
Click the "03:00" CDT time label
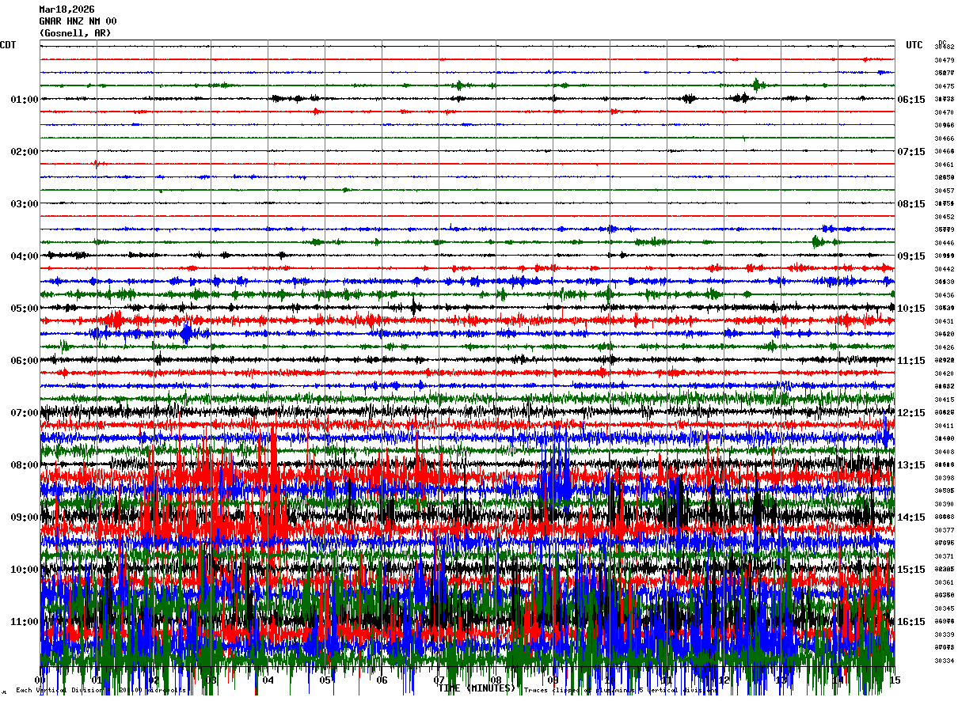coord(25,204)
